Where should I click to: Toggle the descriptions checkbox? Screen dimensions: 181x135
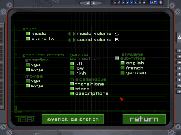click(x=72, y=93)
